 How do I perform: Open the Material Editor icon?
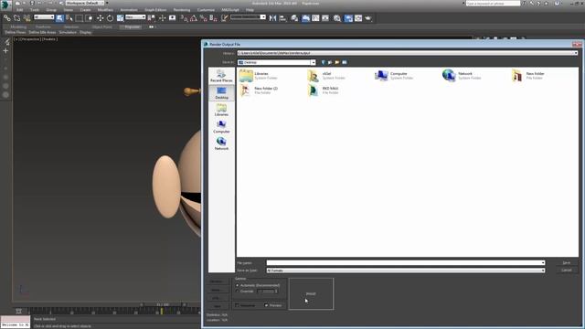pos(337,18)
